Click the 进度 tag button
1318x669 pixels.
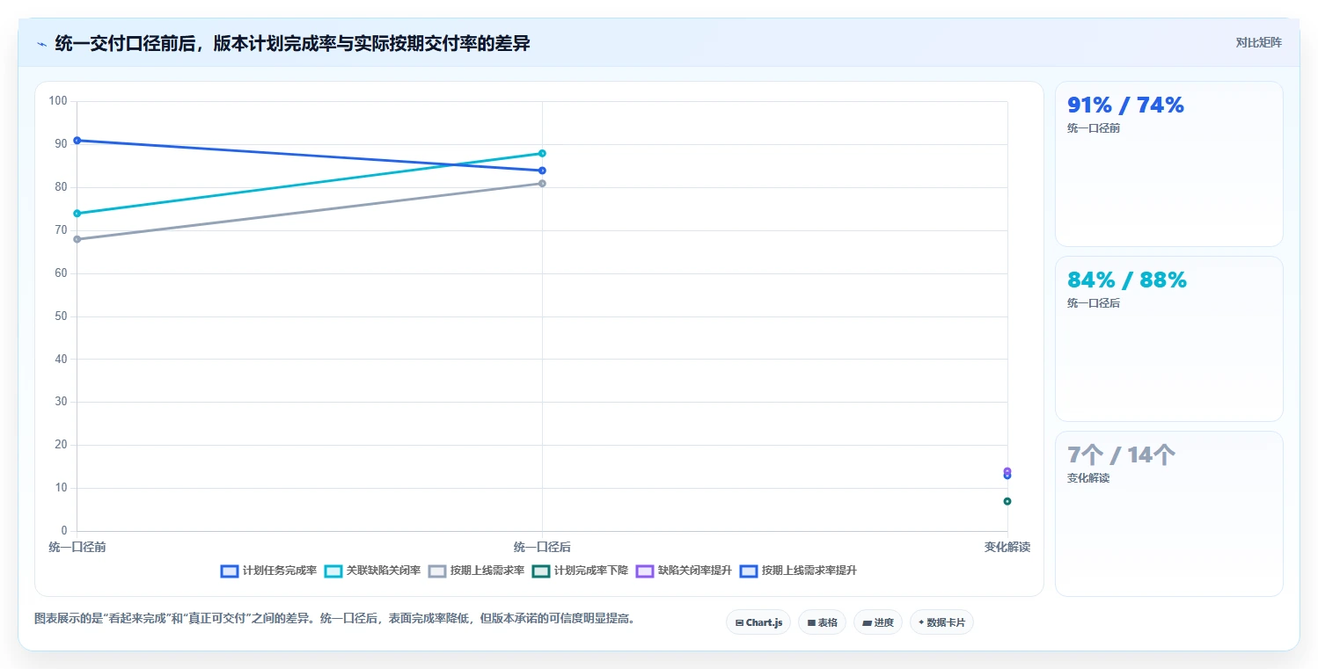pos(878,622)
